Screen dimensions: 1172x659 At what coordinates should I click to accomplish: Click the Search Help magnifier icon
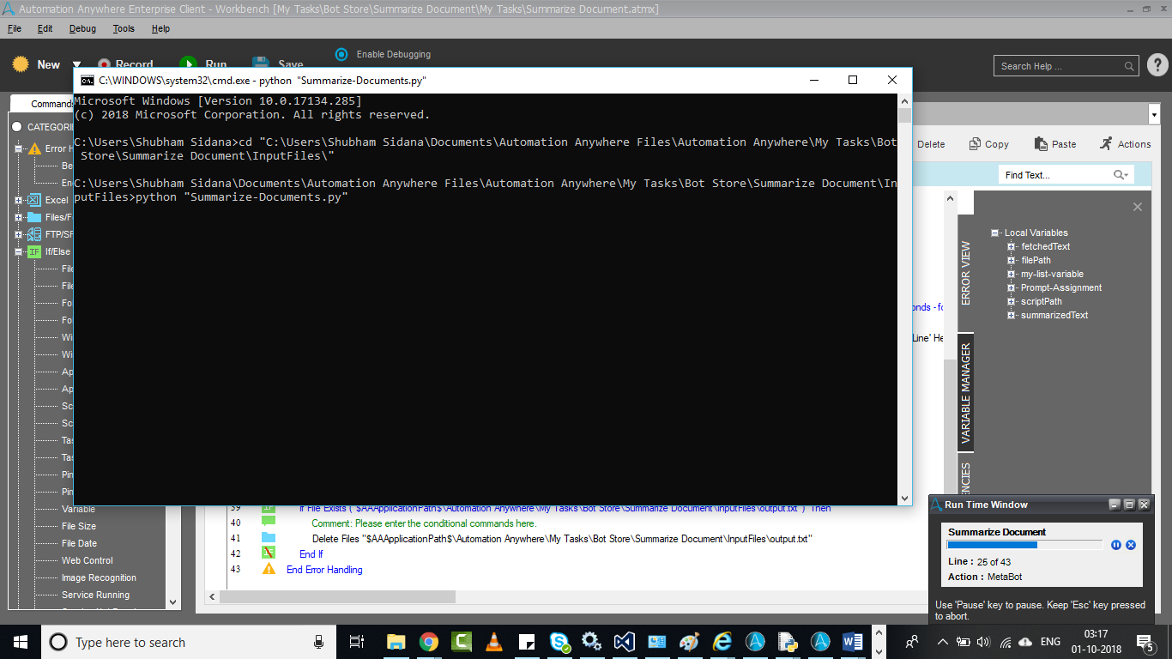coord(1129,66)
